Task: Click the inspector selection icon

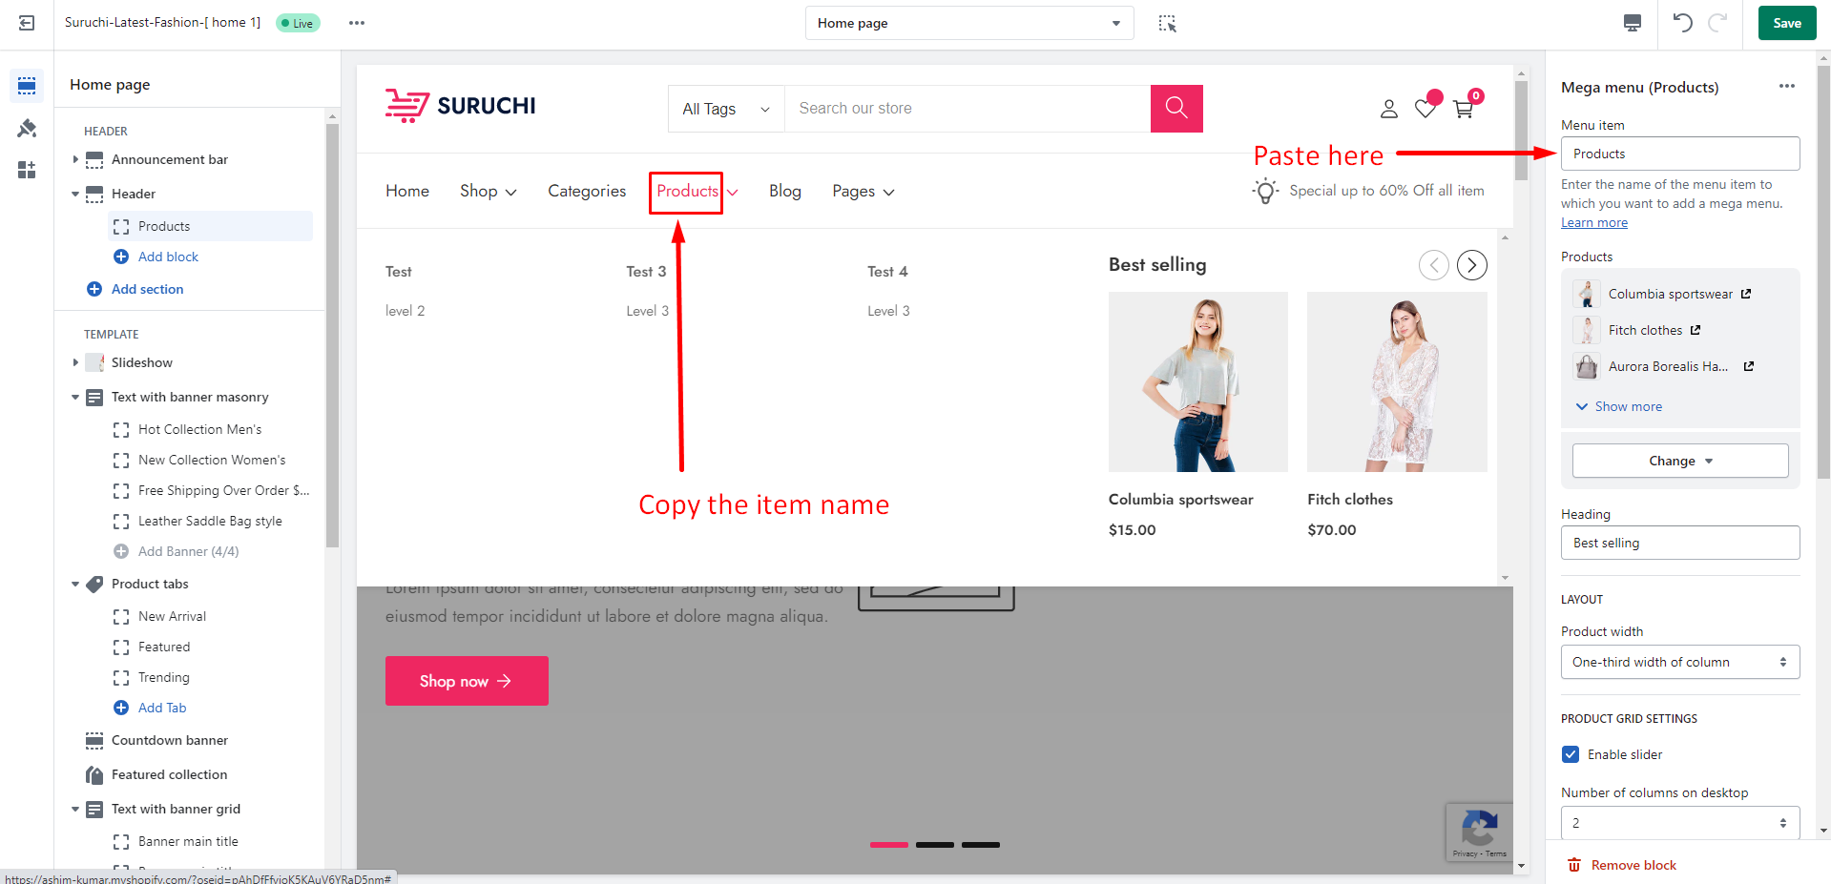Action: coord(1167,23)
